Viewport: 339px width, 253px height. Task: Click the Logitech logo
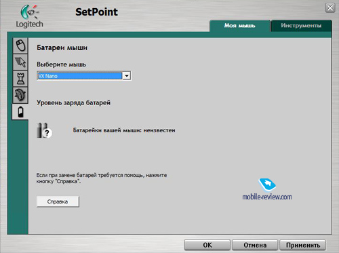[29, 16]
